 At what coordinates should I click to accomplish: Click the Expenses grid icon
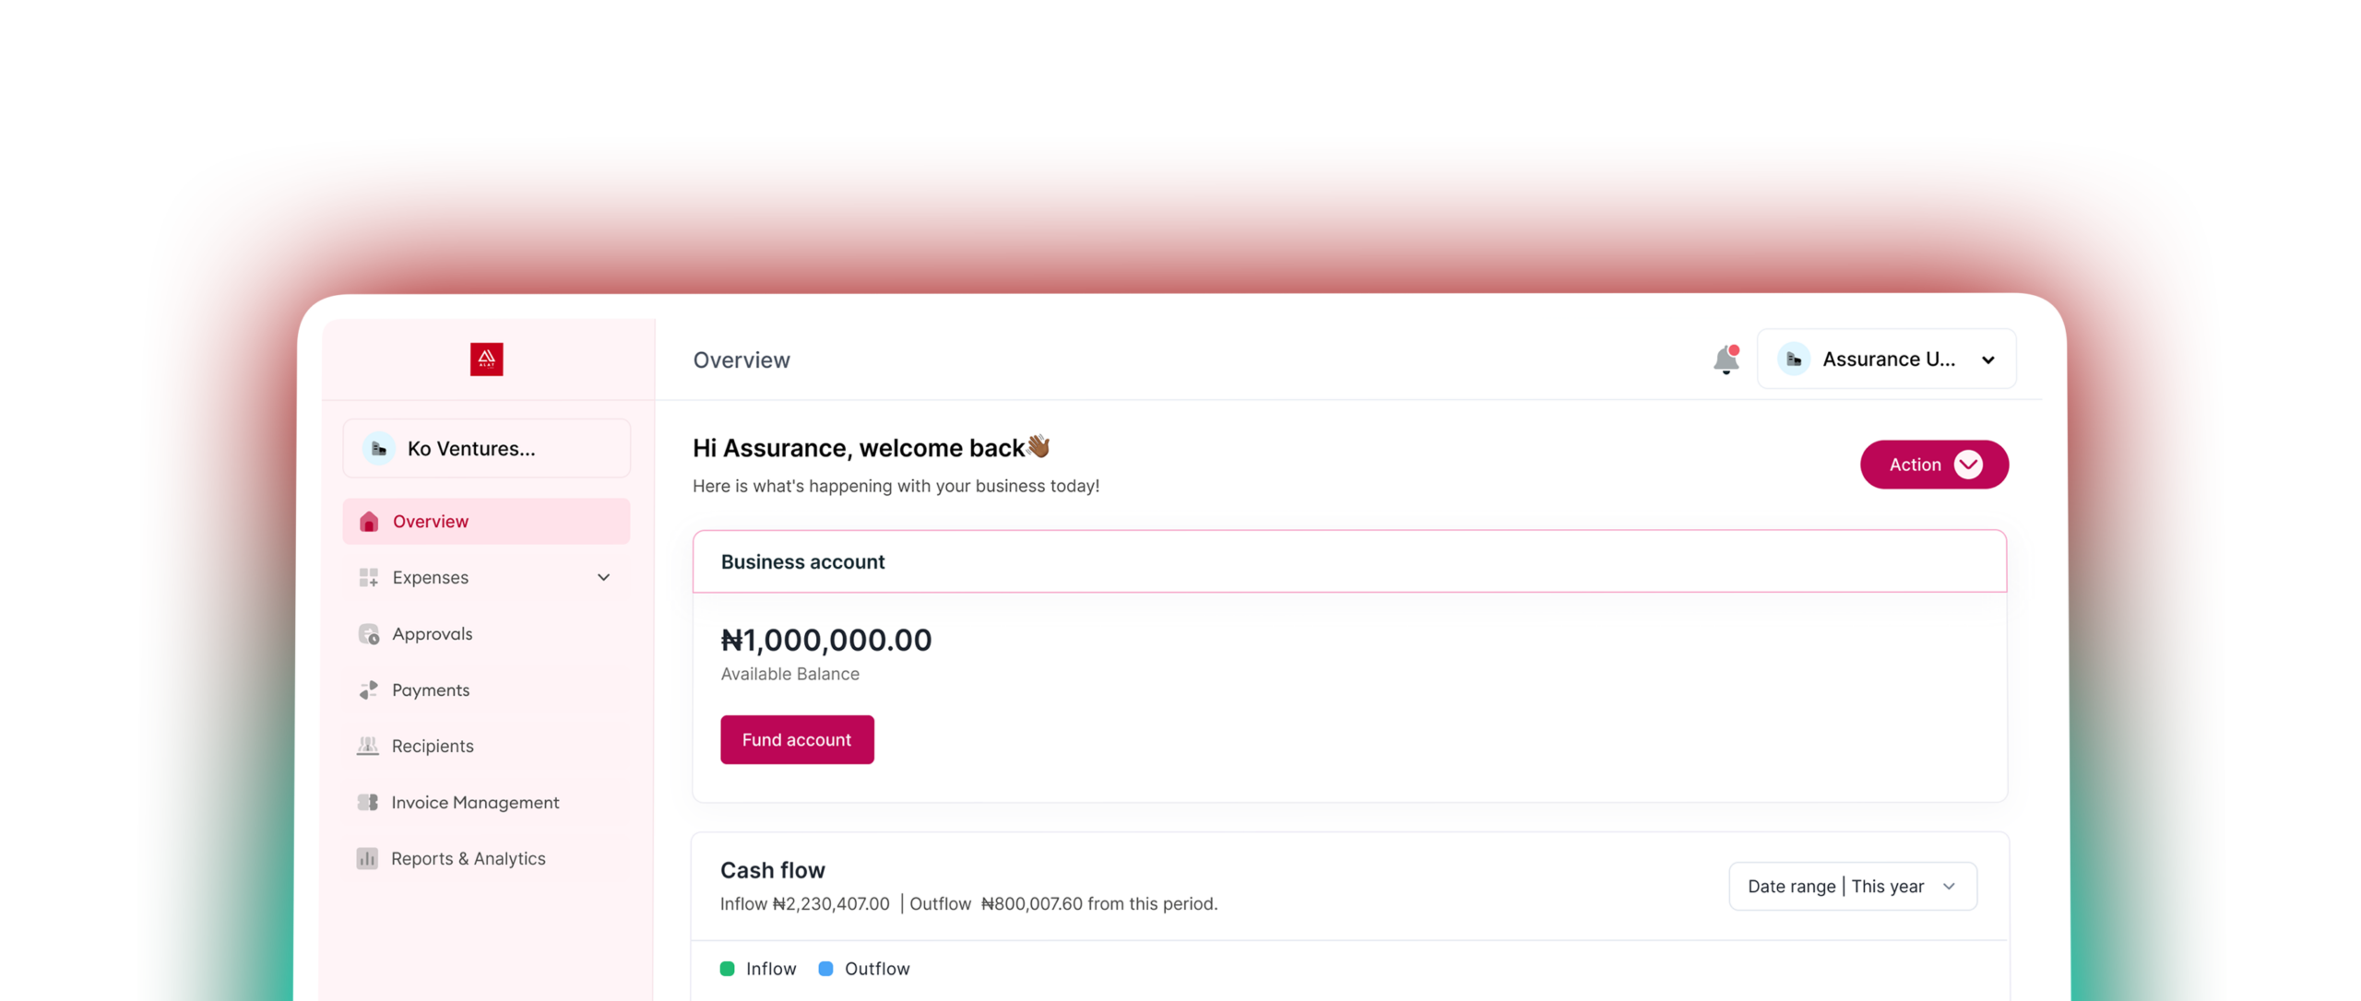pyautogui.click(x=369, y=578)
